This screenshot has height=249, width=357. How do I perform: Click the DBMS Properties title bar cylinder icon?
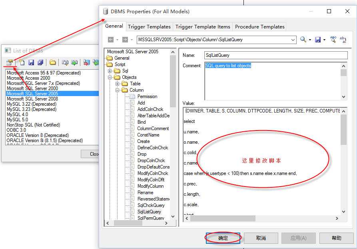(x=105, y=11)
